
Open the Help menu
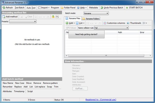[x=82, y=8]
